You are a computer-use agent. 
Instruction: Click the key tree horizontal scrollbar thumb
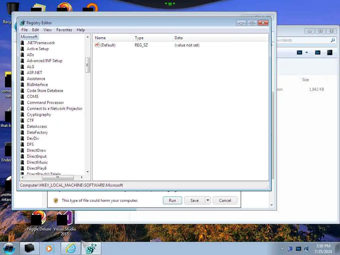[x=58, y=177]
